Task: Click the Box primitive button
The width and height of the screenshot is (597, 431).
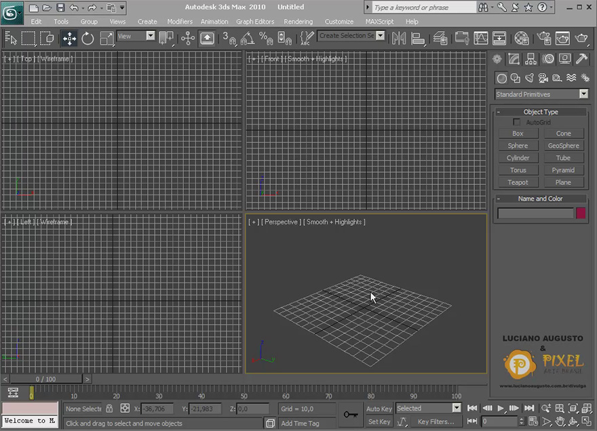Action: coord(518,134)
